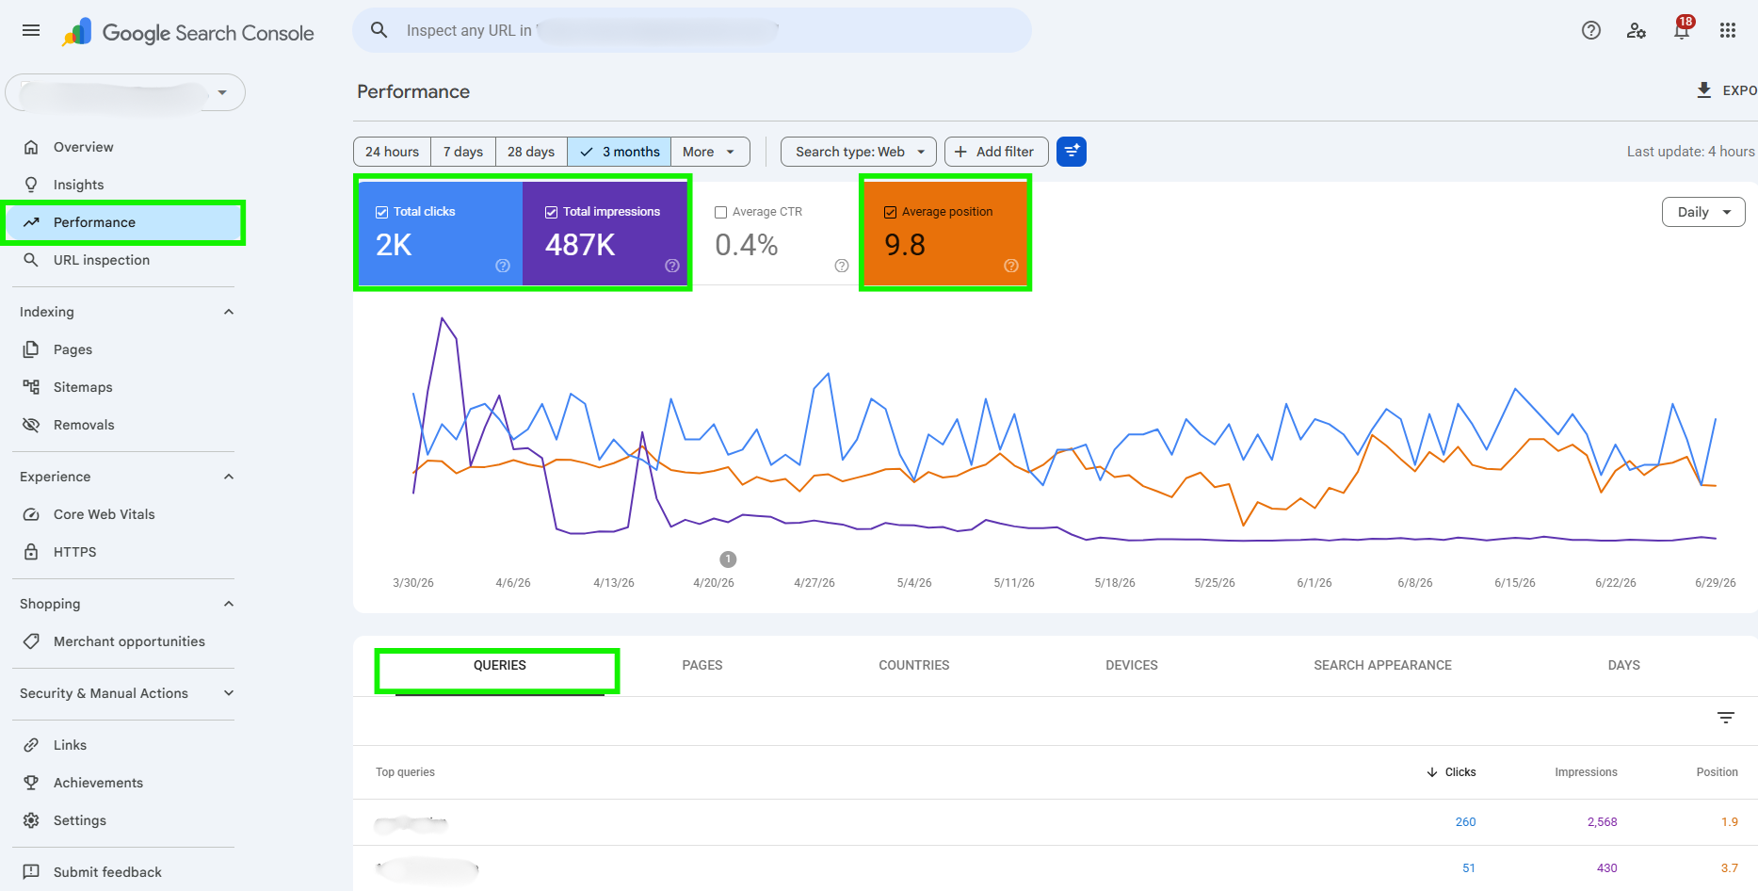This screenshot has width=1758, height=891.
Task: Click the Inspect any URL search field
Action: pos(692,30)
